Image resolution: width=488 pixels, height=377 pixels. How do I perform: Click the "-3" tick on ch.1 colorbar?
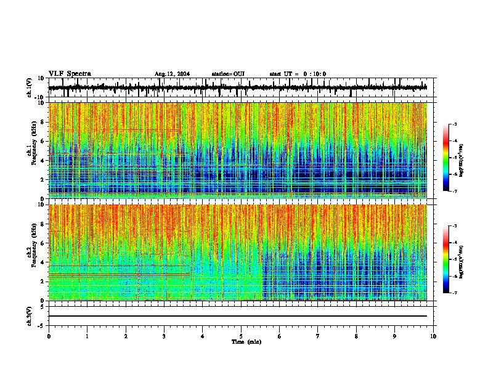[x=455, y=124]
